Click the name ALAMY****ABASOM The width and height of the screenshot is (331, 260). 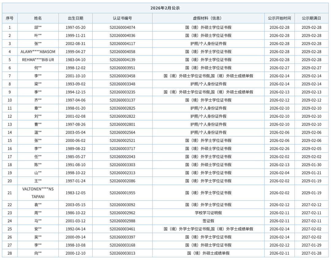coord(38,52)
